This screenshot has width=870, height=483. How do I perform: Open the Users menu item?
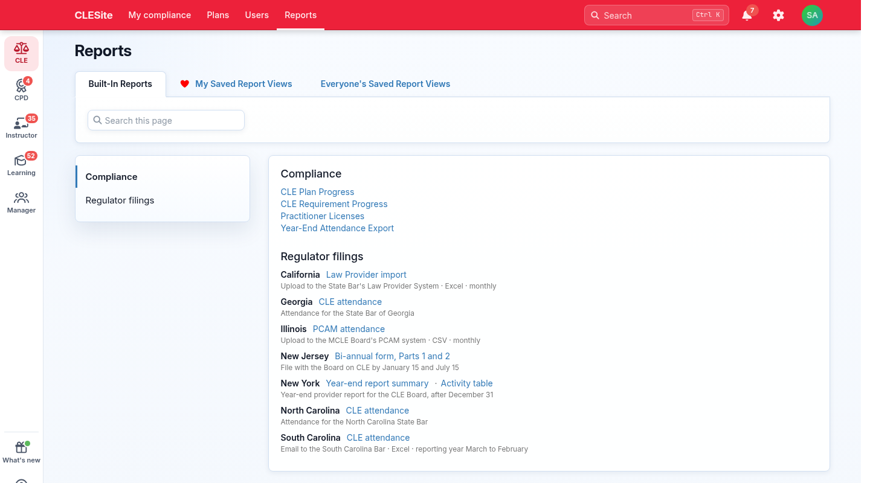click(257, 15)
